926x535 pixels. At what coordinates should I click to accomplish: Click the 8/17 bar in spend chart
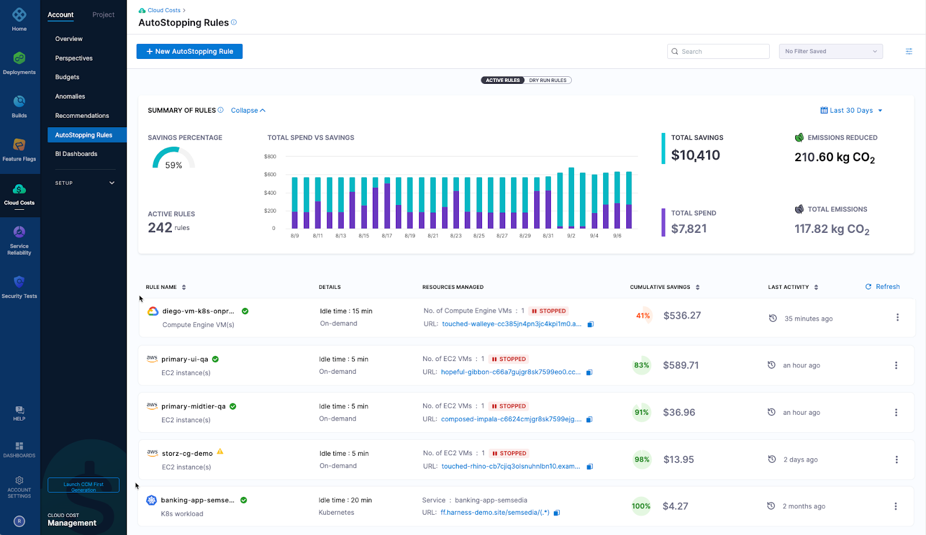pyautogui.click(x=387, y=202)
